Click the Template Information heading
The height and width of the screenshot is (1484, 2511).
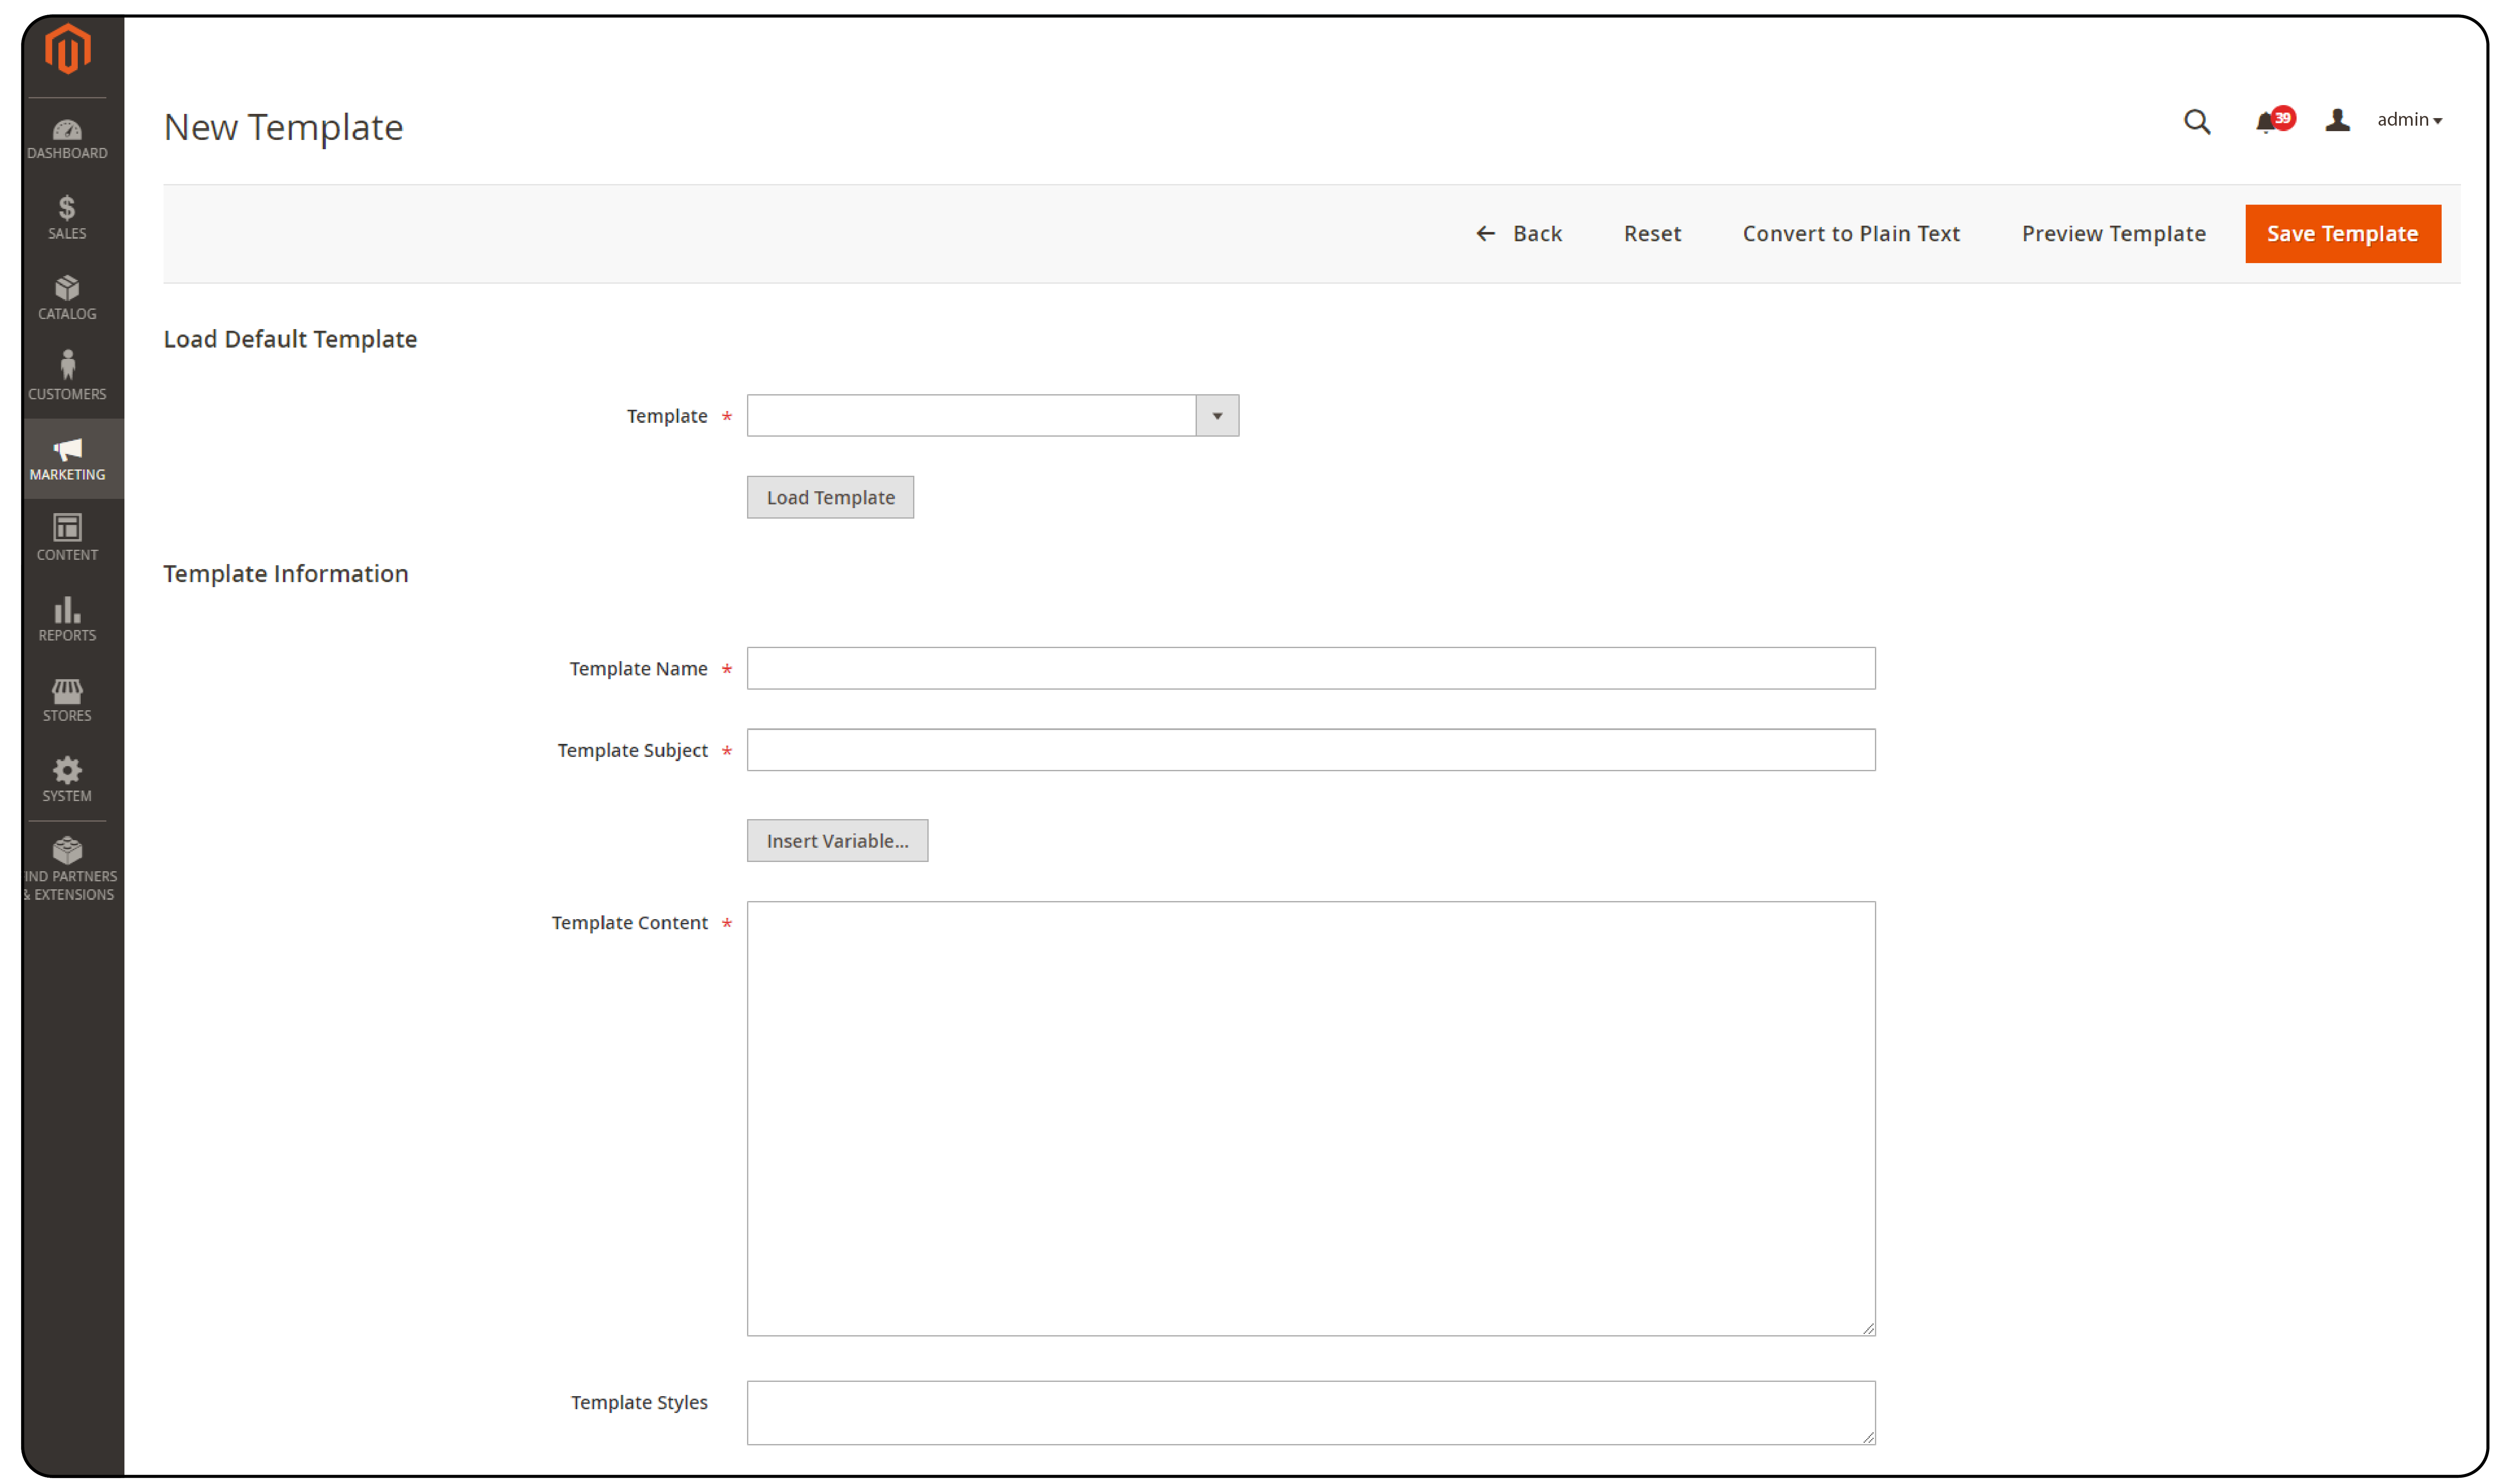286,574
